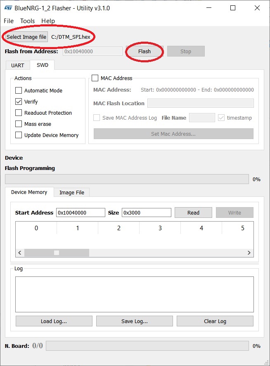Click the Start Address input field
This screenshot has width=270, height=366.
(x=81, y=213)
